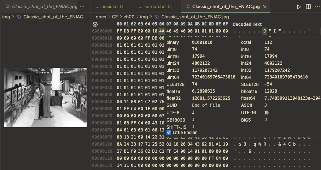Click the octal value 112
The width and height of the screenshot is (321, 170).
tap(268, 42)
